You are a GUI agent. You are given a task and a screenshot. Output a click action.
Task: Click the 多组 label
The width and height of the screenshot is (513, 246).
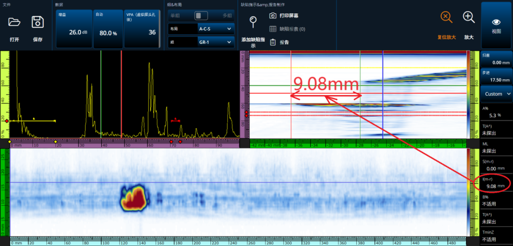[x=227, y=15]
